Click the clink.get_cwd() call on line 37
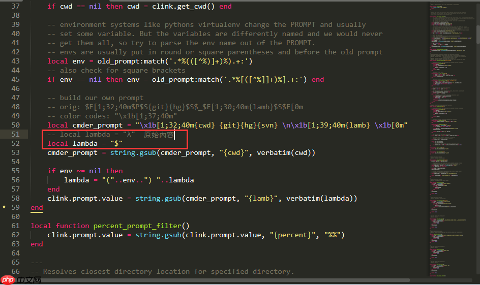 tap(184, 7)
